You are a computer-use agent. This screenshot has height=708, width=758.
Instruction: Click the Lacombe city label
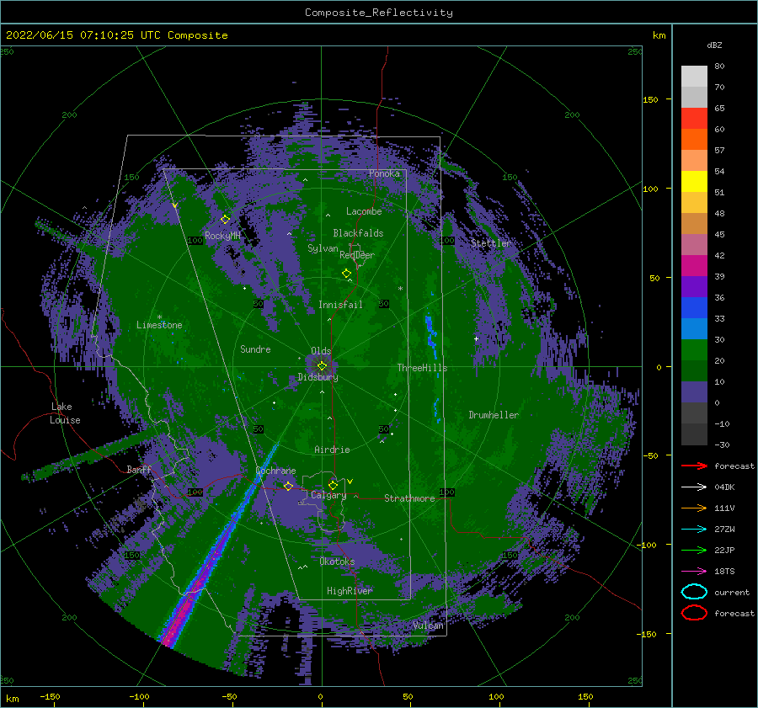pos(364,211)
